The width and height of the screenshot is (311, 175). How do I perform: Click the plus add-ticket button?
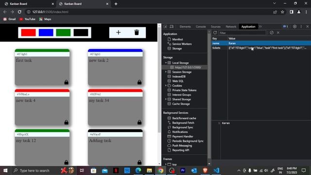pyautogui.click(x=118, y=33)
